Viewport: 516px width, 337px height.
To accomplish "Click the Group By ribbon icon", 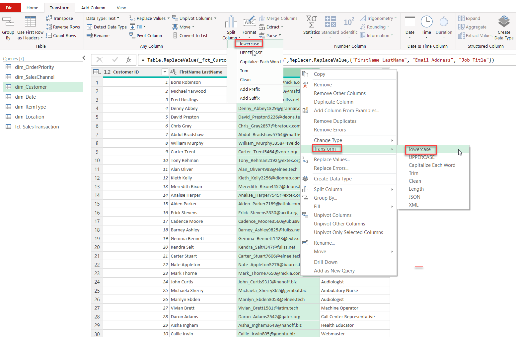I will point(8,22).
